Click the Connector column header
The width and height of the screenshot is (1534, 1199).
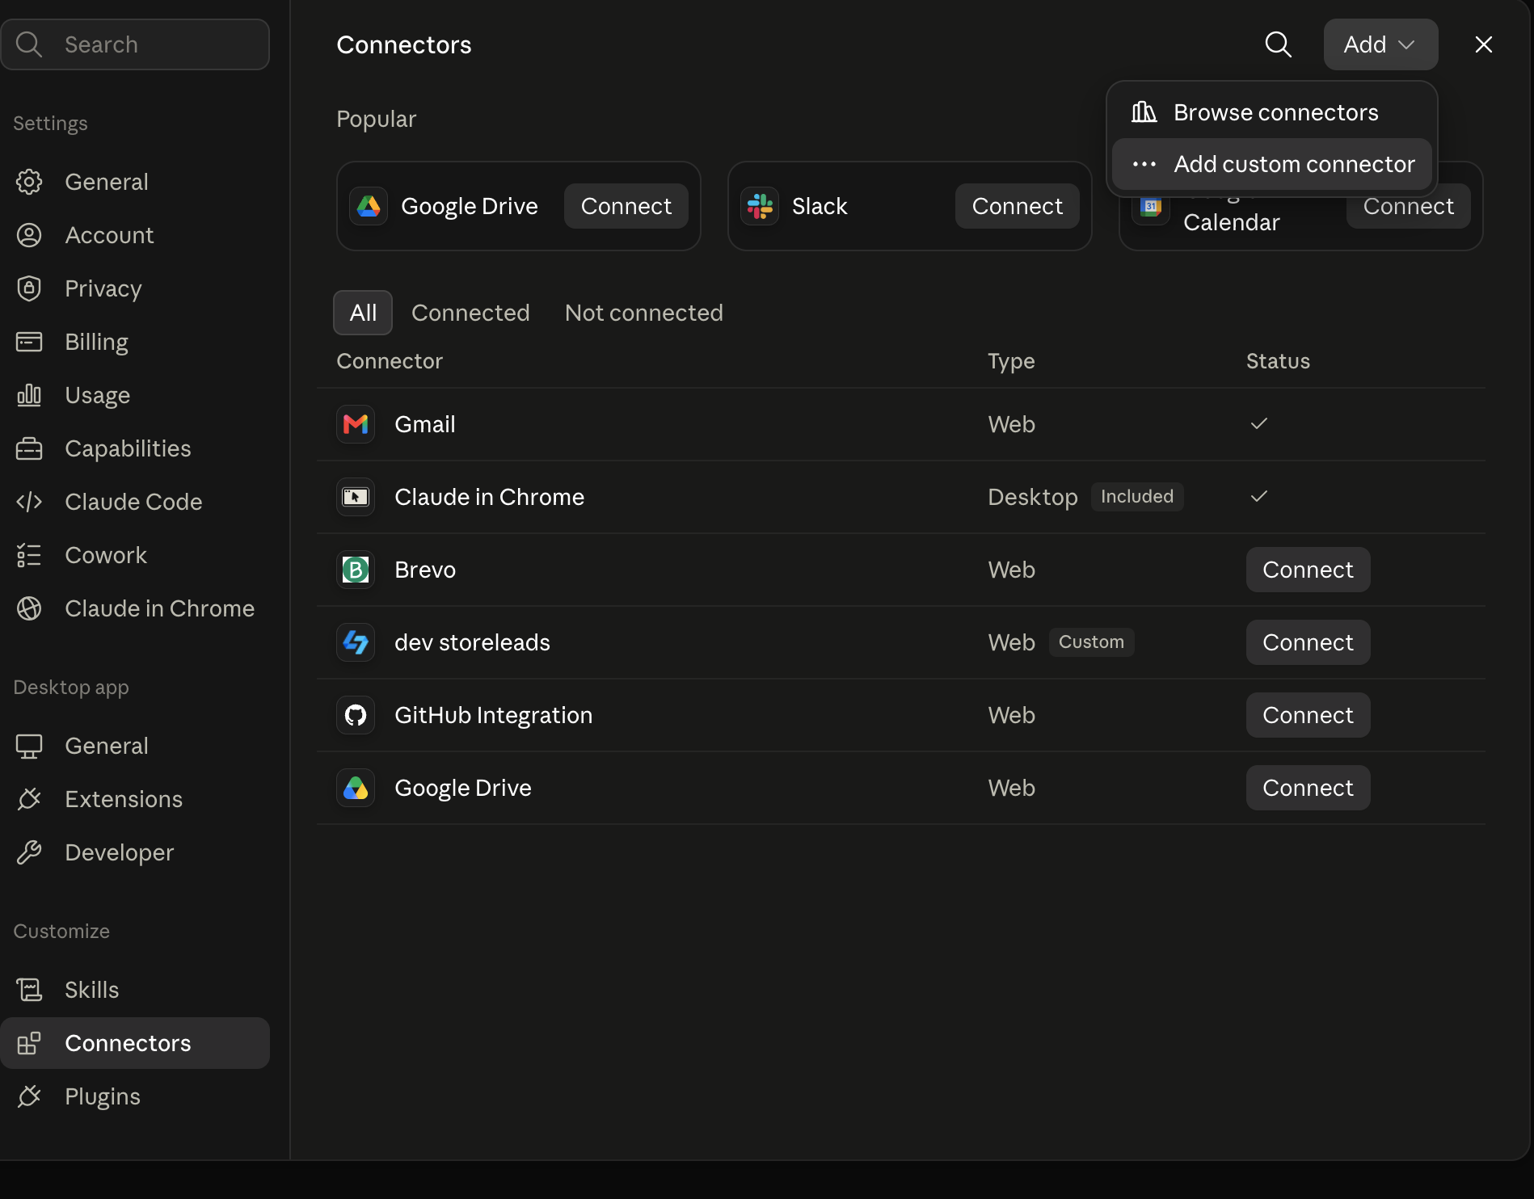point(390,361)
